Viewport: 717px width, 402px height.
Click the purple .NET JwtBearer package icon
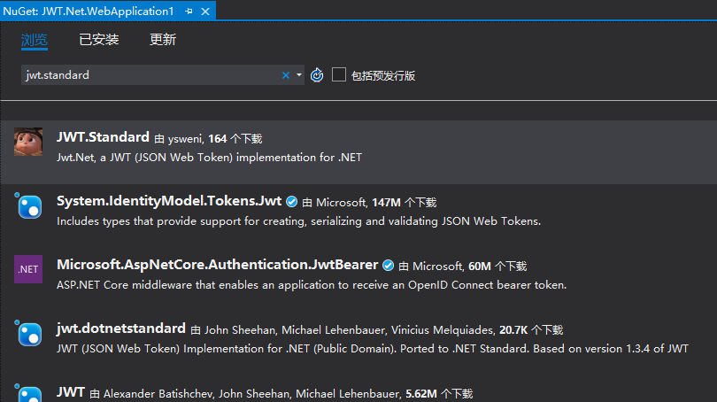(x=28, y=268)
